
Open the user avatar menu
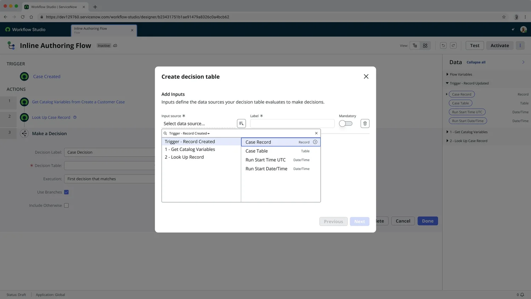[524, 29]
